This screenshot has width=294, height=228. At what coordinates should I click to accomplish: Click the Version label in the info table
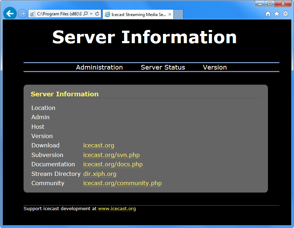click(x=42, y=136)
